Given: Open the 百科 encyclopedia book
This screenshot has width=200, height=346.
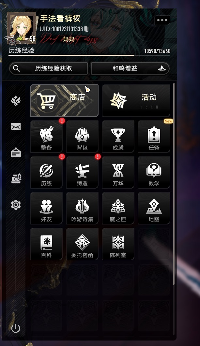Looking at the screenshot, I should (x=46, y=244).
